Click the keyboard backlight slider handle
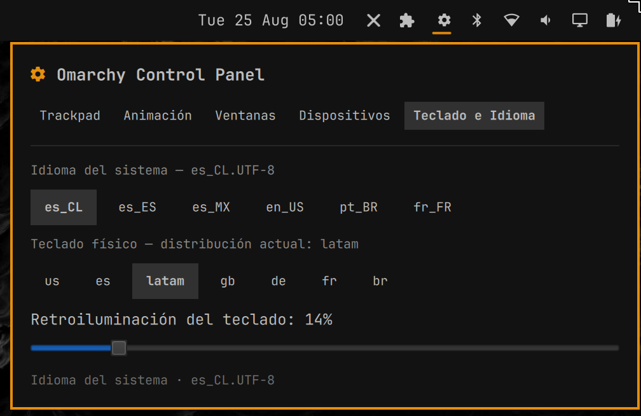Screen dimensions: 641x416 119,348
